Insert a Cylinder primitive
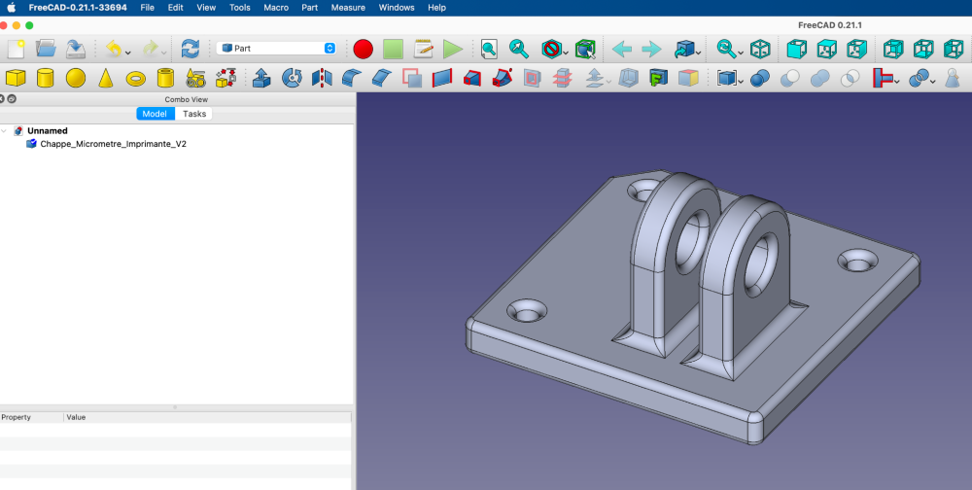972x490 pixels. (46, 78)
